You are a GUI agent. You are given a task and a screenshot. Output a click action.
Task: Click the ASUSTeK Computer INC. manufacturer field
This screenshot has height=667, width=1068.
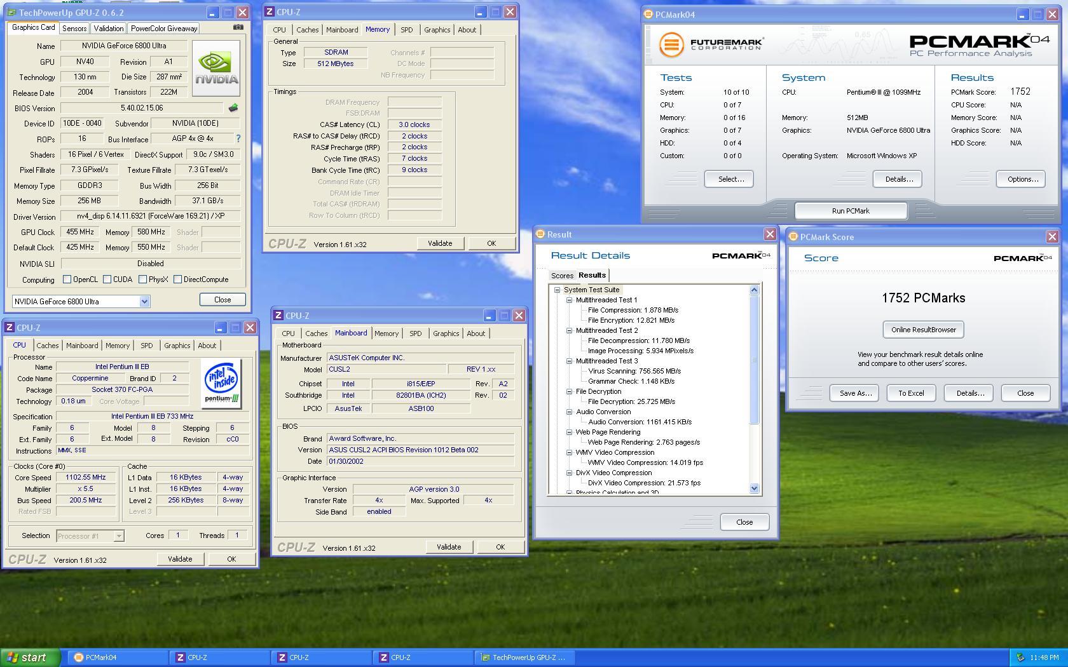click(x=420, y=358)
